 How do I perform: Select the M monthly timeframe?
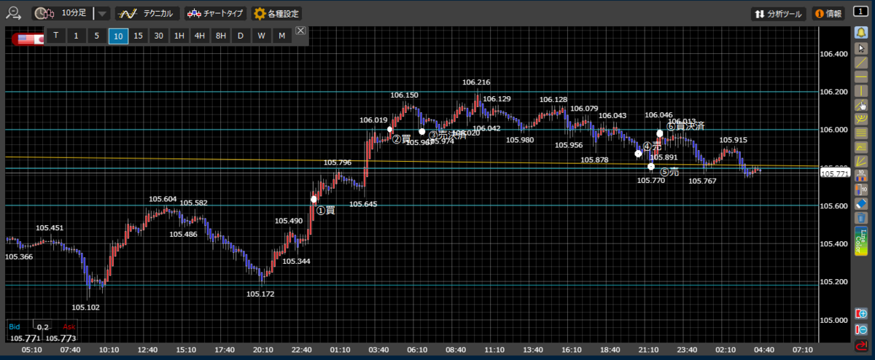coord(282,36)
